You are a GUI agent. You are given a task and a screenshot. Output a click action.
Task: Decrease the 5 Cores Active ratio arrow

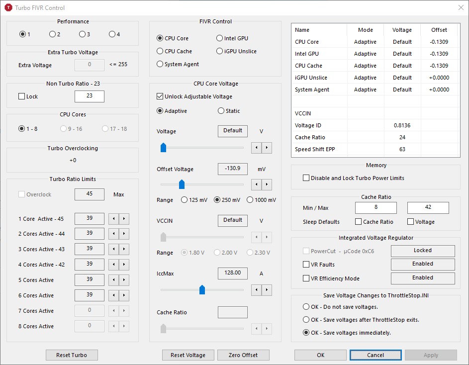click(114, 280)
